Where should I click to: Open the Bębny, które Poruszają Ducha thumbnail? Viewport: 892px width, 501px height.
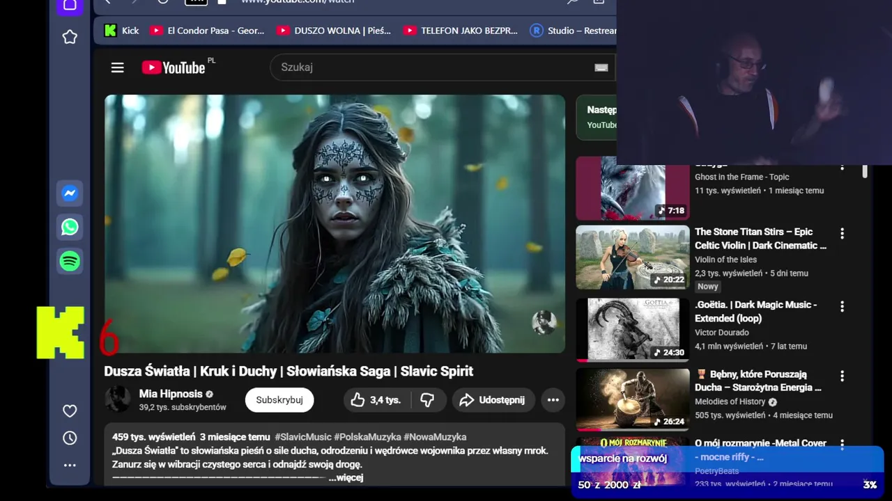coord(632,399)
